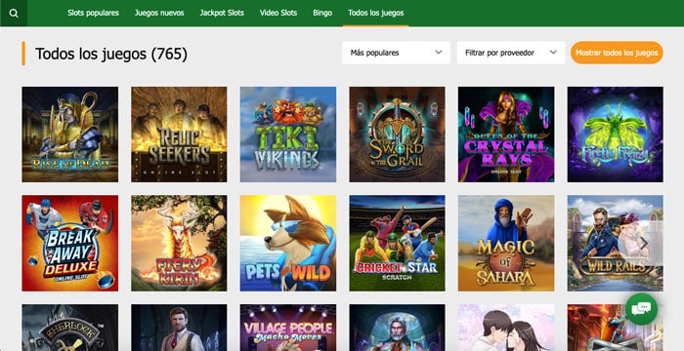This screenshot has height=351, width=684.
Task: Open the Sherlock game thumbnail
Action: [69, 328]
